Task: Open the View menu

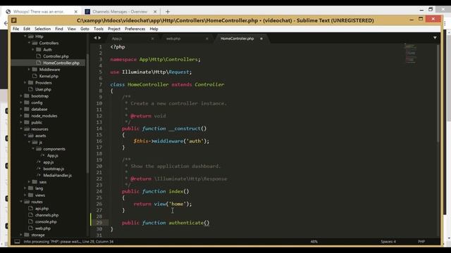Action: coord(72,29)
